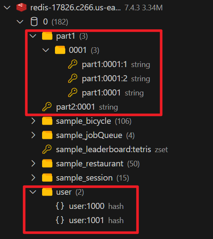The width and height of the screenshot is (213, 239).
Task: Select the database 0 cylinder icon
Action: 34,21
